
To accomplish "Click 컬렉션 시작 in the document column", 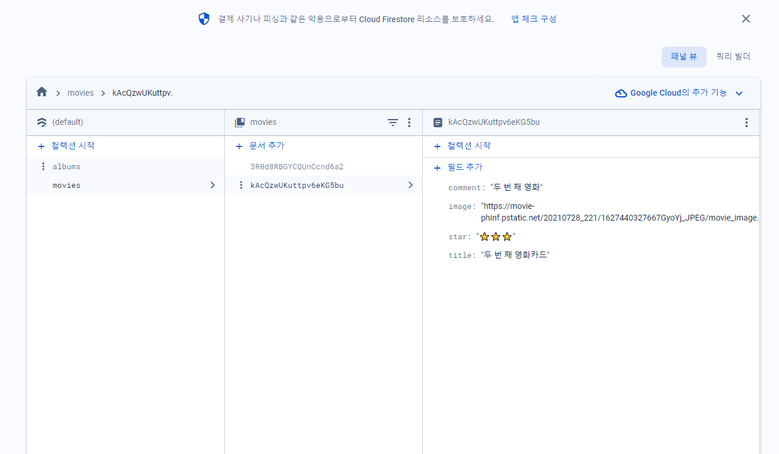I will click(x=469, y=146).
